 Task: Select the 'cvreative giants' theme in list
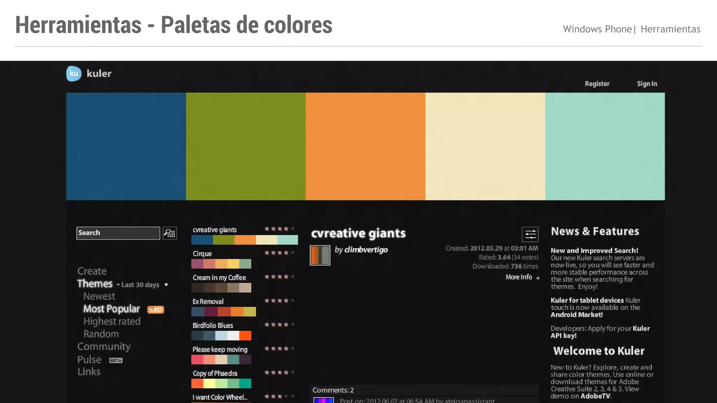pos(215,230)
